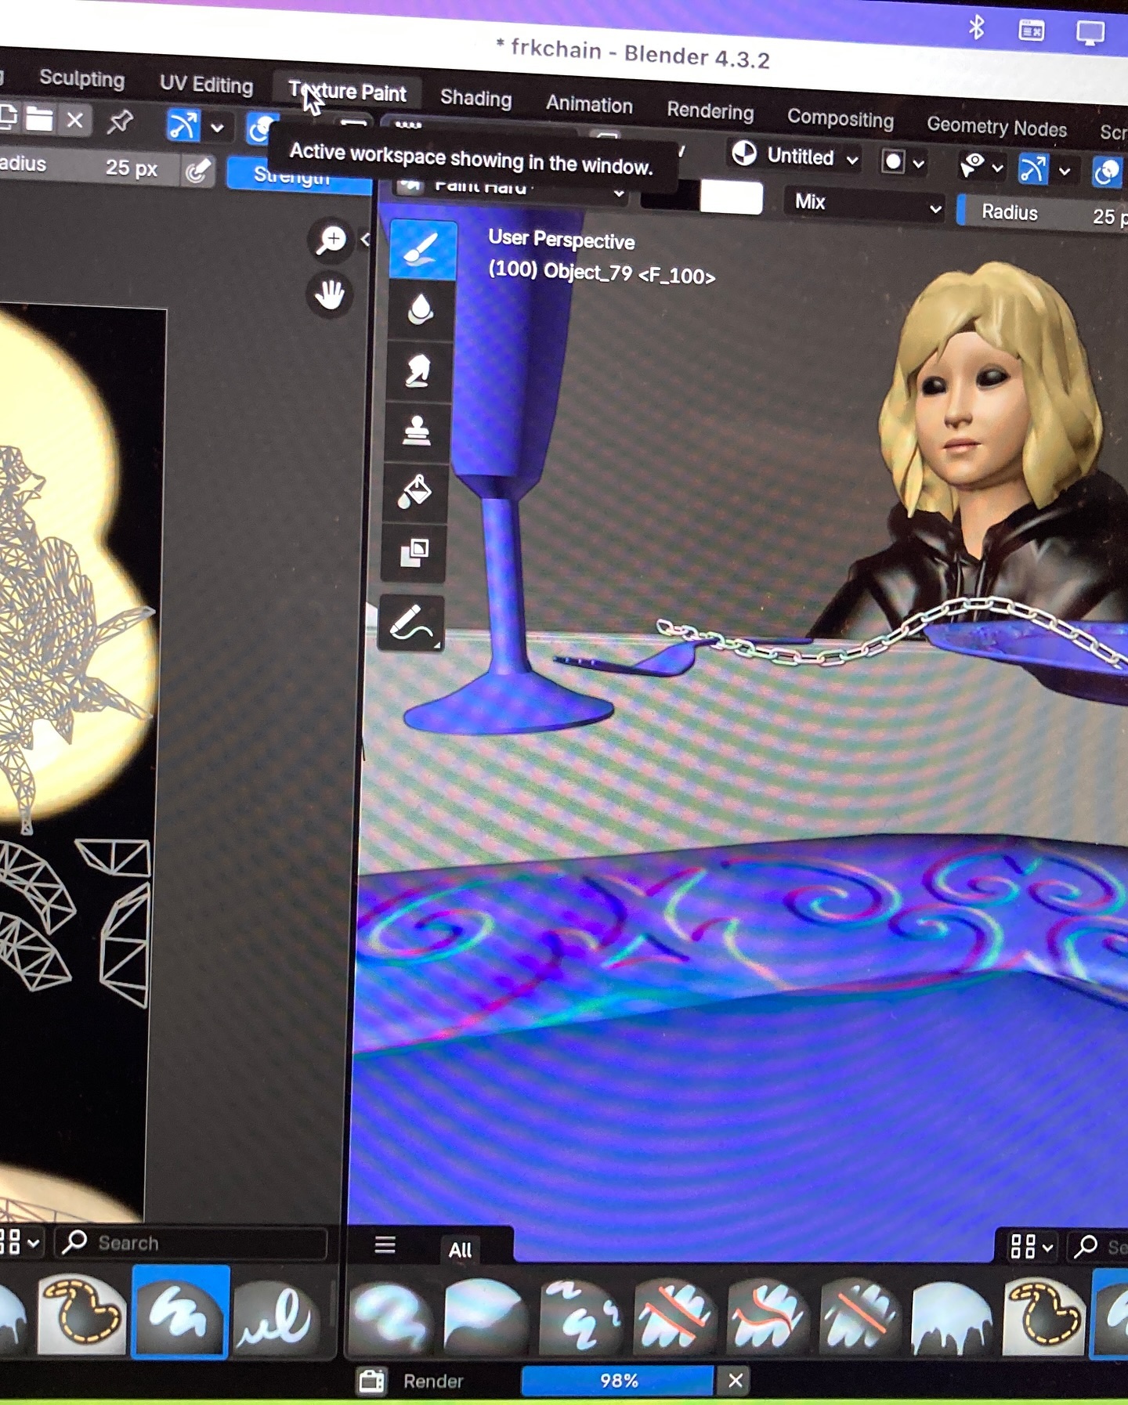
Task: Open the asset shelf hamburger menu beside All
Action: [x=385, y=1245]
